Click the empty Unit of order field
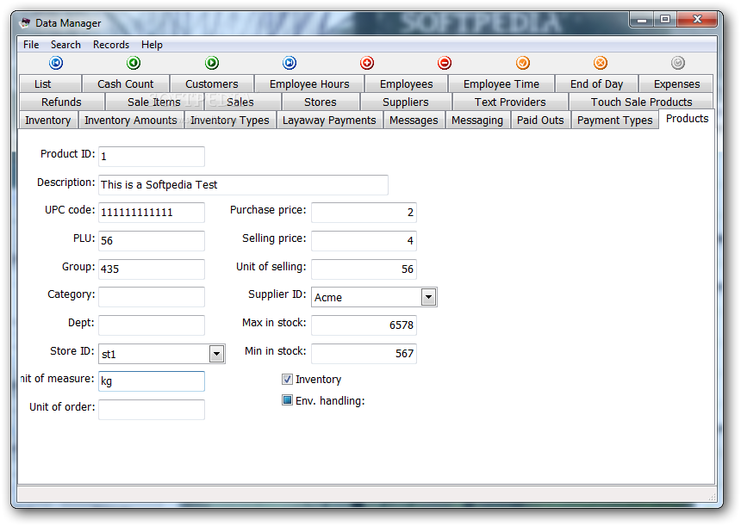This screenshot has height=526, width=741. [152, 410]
